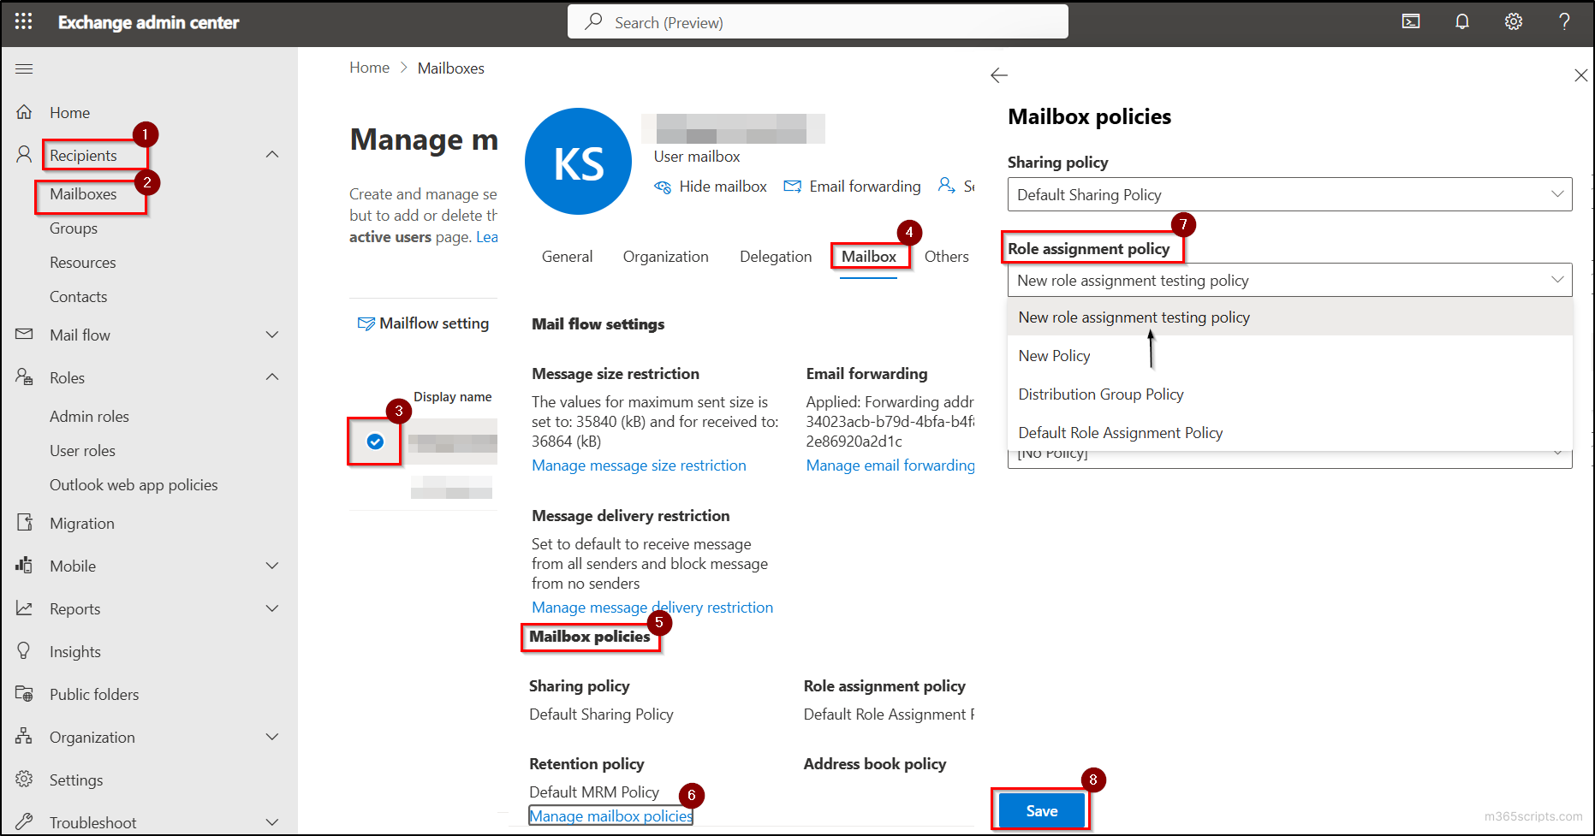
Task: Open the Manage mailbox policies link
Action: [610, 815]
